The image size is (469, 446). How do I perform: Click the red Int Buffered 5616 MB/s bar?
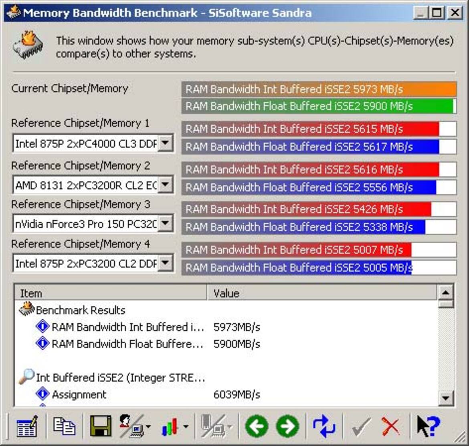point(319,170)
